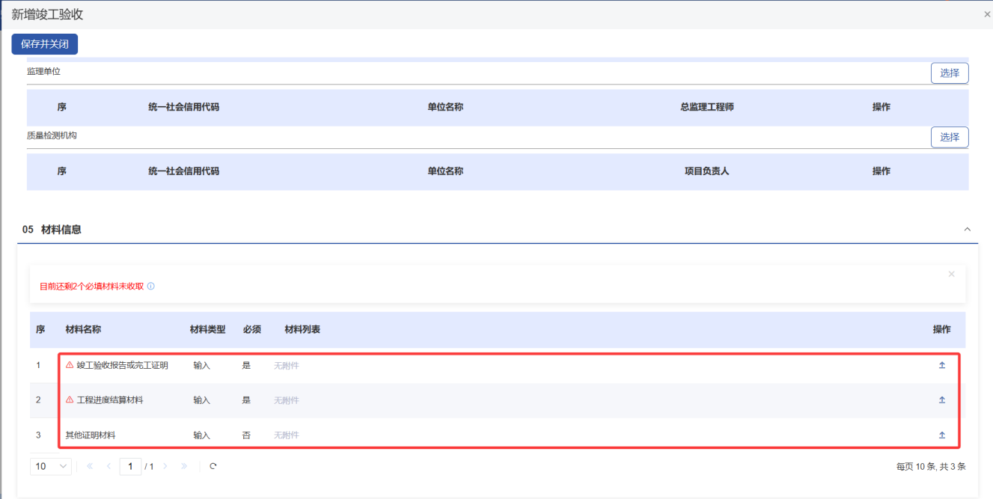993x499 pixels.
Task: Select the 其他证明材料 table row
Action: [449, 435]
